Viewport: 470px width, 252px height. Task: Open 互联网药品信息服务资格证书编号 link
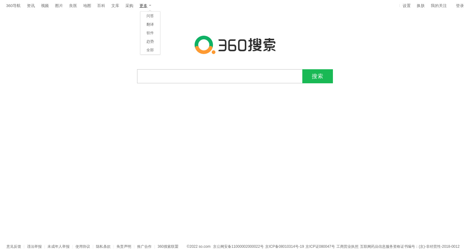tap(410, 247)
